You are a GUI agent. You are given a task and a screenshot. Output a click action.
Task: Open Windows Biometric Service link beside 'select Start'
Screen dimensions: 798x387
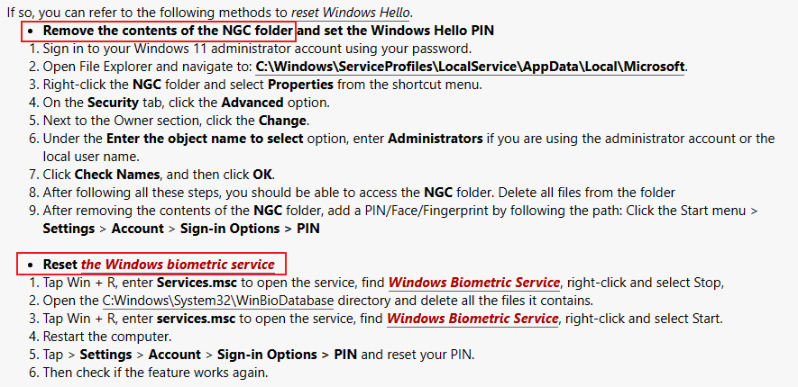[472, 319]
